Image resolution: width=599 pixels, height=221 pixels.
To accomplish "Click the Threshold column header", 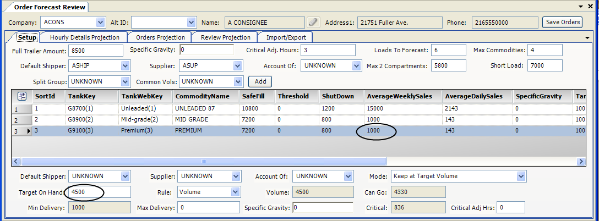I will coord(297,96).
